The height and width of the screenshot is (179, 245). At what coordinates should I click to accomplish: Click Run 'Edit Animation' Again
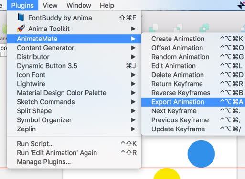coord(74,153)
